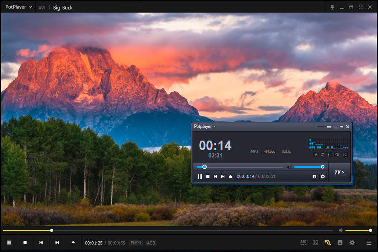Go to previous track in mini player

tap(215, 176)
